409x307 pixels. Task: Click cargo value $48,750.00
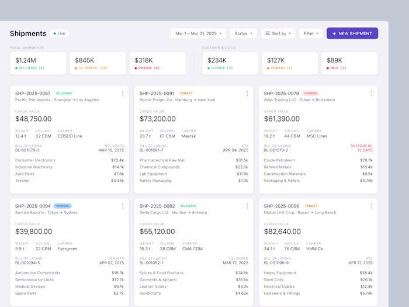click(x=33, y=119)
